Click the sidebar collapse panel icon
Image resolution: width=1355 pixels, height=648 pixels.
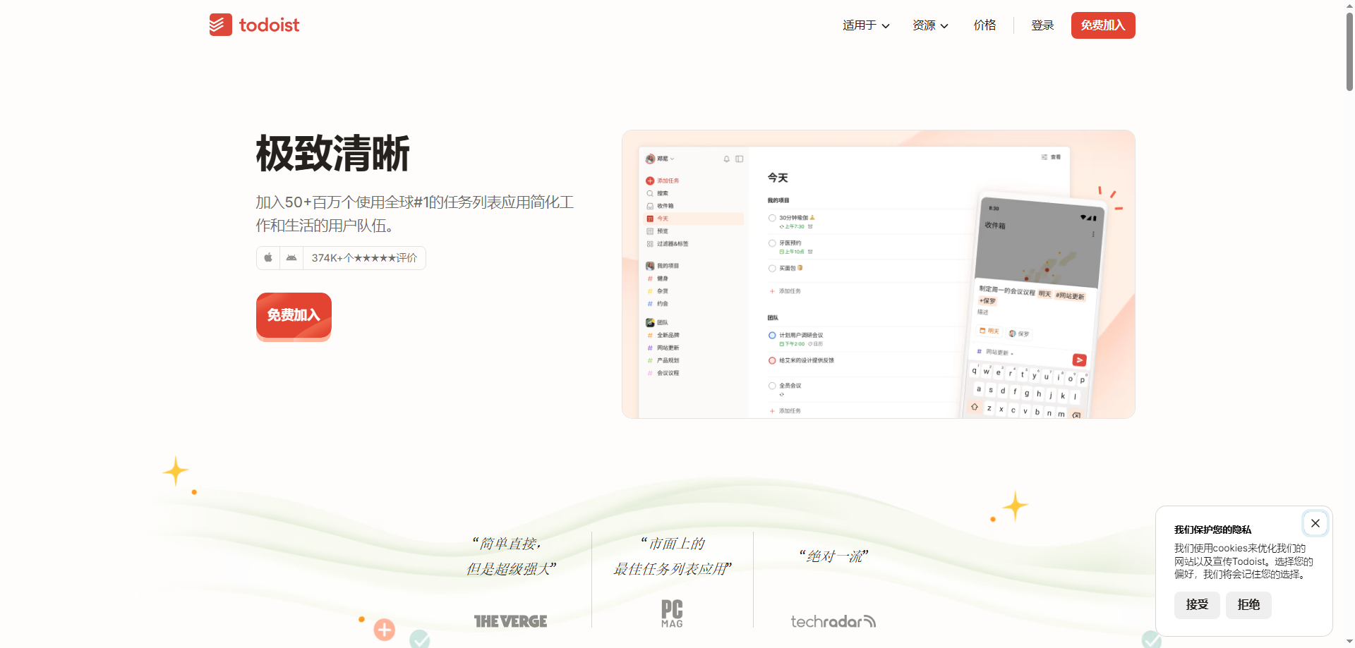click(x=738, y=159)
